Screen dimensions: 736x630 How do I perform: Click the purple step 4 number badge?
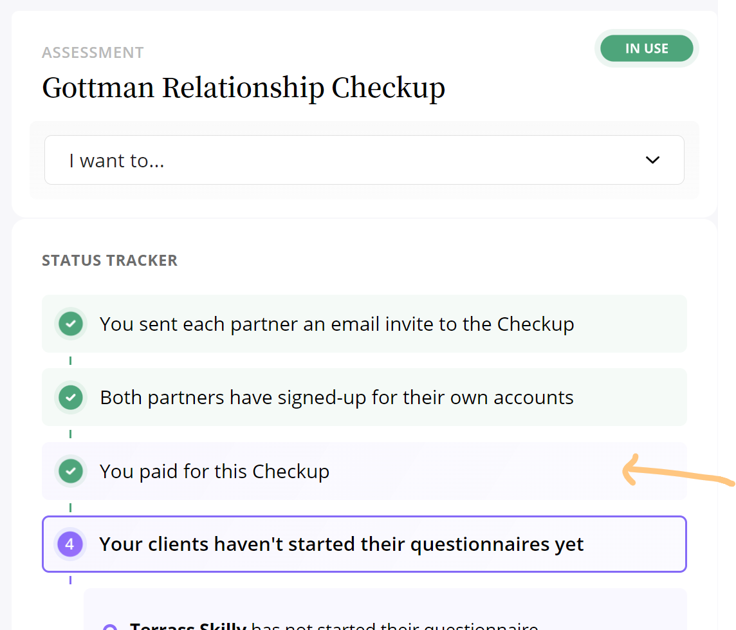click(x=70, y=544)
